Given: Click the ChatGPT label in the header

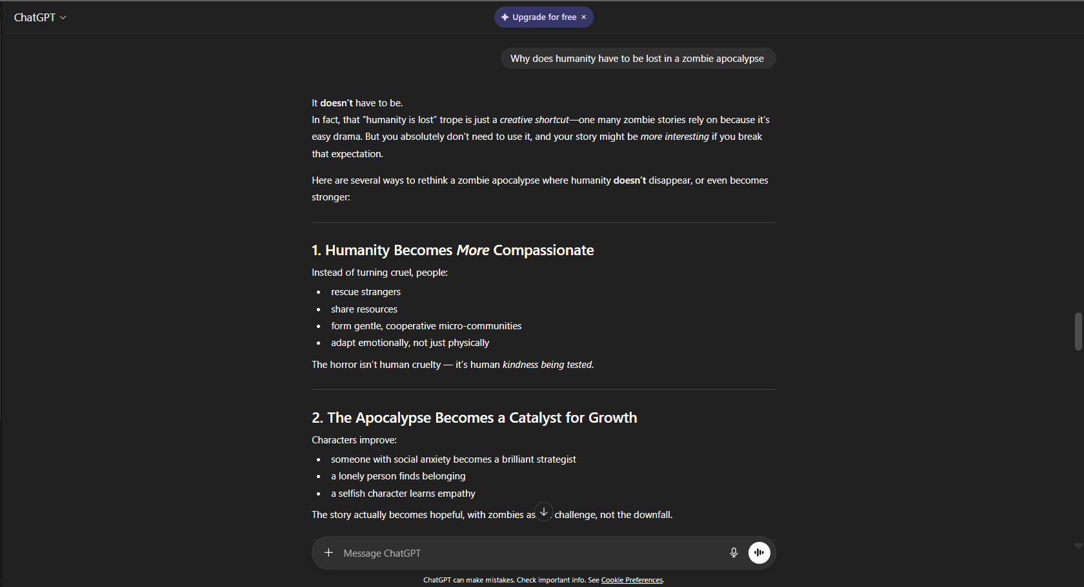Looking at the screenshot, I should pyautogui.click(x=35, y=17).
